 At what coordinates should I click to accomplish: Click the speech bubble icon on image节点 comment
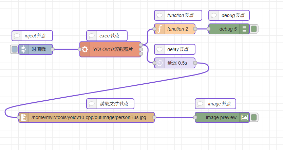200,104
